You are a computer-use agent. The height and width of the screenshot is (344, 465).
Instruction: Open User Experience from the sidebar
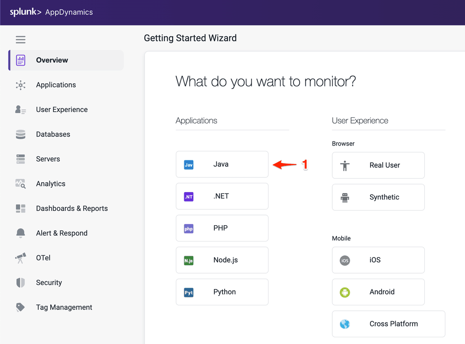61,110
